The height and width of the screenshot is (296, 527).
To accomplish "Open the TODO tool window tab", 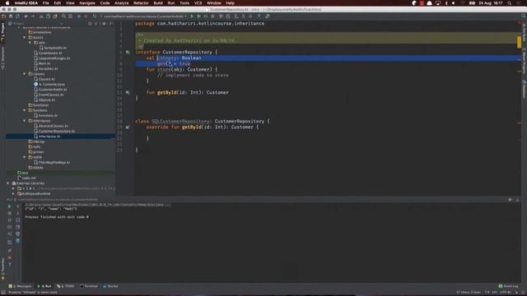I will (x=66, y=286).
